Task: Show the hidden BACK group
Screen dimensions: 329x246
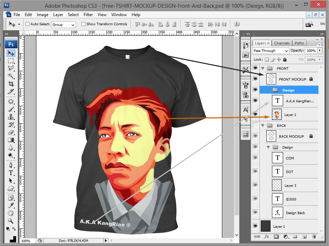Action: click(x=255, y=125)
